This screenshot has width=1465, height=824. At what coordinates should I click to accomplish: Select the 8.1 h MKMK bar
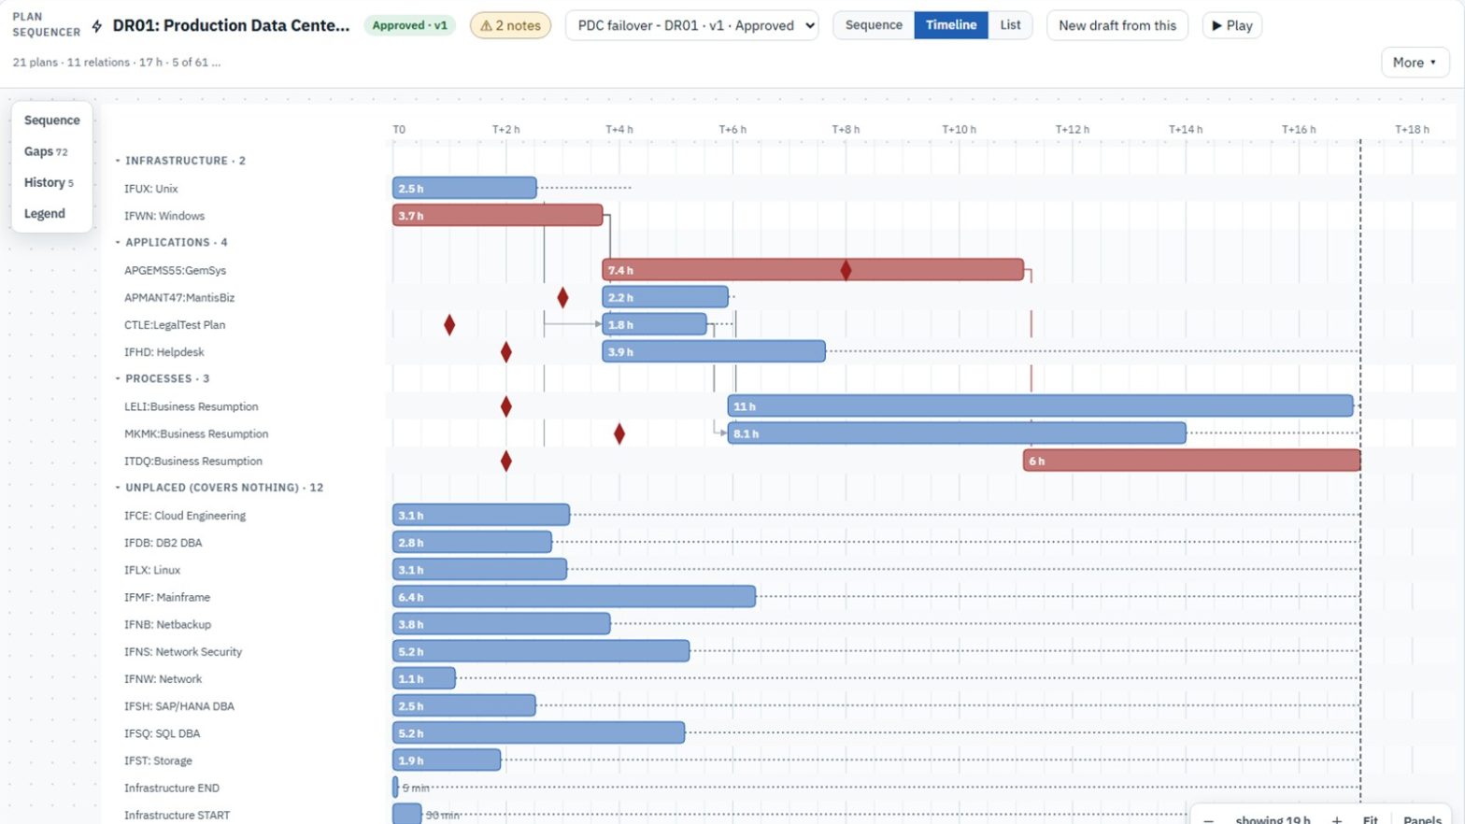pyautogui.click(x=957, y=433)
